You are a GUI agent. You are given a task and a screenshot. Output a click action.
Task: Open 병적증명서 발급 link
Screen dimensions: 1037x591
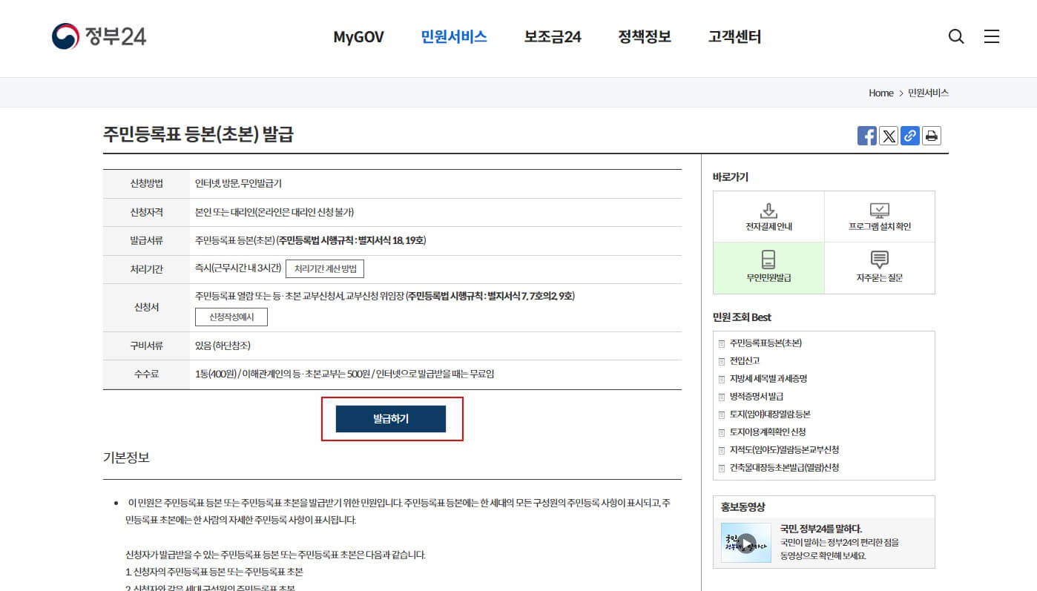(757, 396)
